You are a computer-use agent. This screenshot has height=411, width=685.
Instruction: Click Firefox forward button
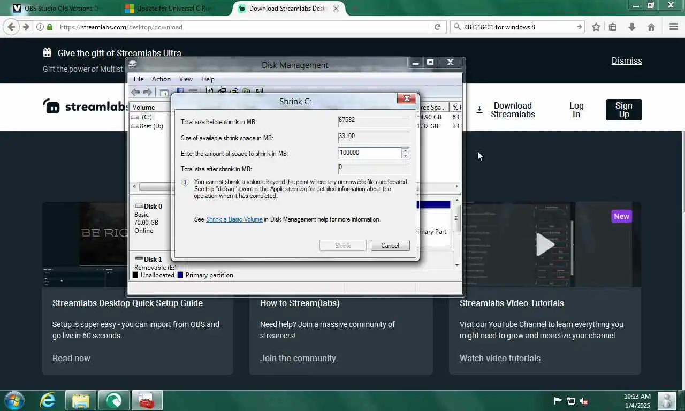[26, 27]
